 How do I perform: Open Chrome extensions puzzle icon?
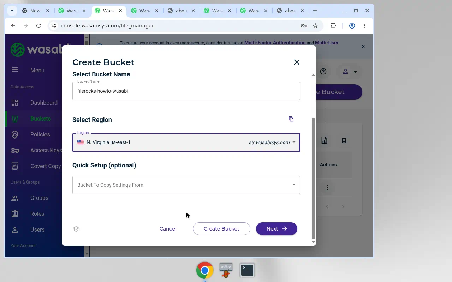click(333, 26)
